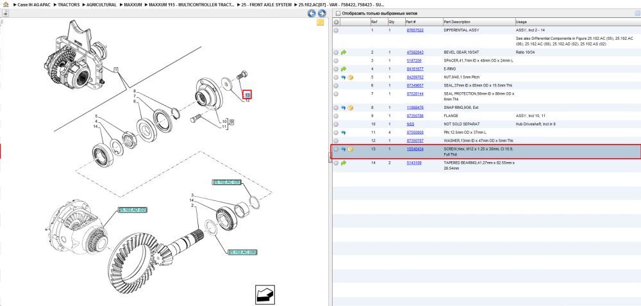This screenshot has height=306, width=641.
Task: Open NSS link in row 10
Action: [x=410, y=124]
